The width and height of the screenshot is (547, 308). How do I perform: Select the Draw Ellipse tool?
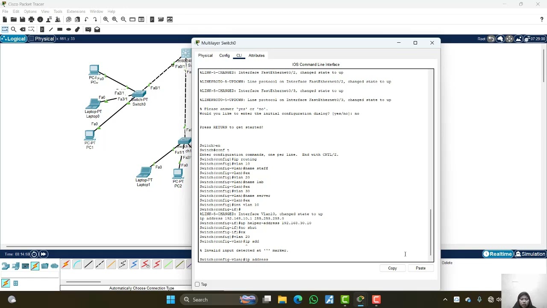point(68,30)
